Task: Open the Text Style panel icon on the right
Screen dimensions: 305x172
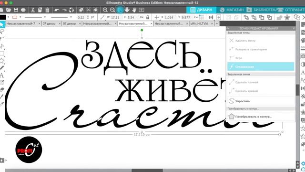Action: tap(303, 73)
